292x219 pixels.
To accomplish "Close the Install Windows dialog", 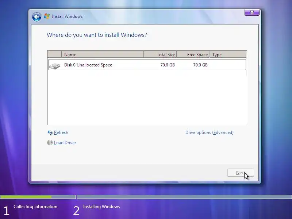I will (252, 12).
